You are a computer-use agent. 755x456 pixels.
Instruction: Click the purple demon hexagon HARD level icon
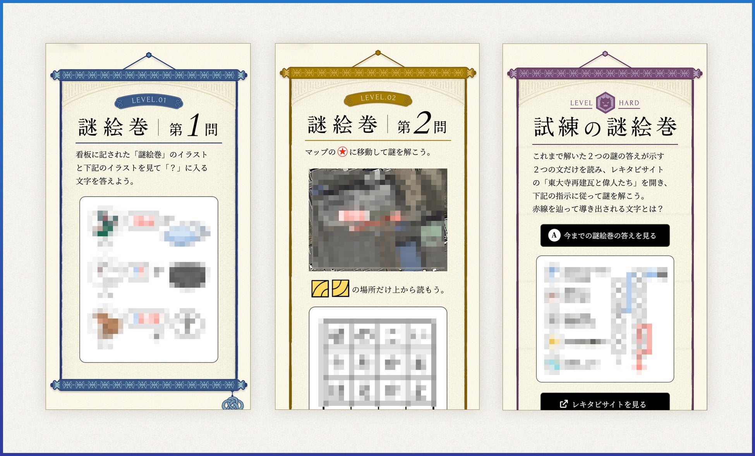(x=605, y=103)
